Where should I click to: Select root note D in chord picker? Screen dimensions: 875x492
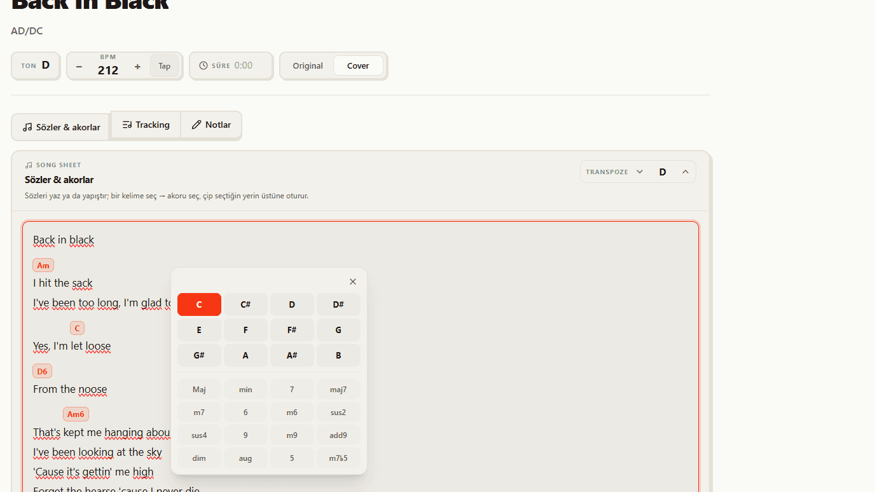[292, 304]
